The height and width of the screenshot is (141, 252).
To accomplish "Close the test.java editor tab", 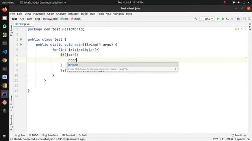I will click(31, 24).
